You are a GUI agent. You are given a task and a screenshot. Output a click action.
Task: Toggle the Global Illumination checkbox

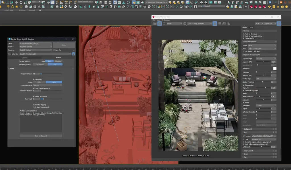[x=34, y=96]
